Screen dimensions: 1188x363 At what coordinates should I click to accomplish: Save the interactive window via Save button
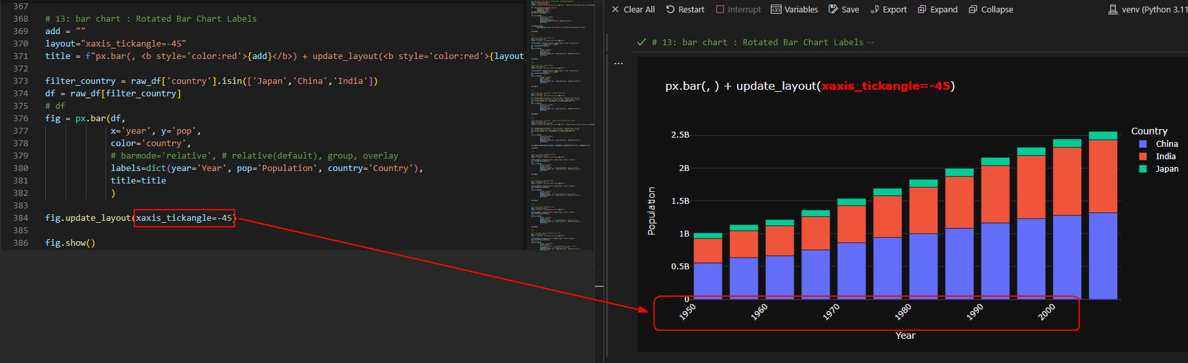click(x=844, y=9)
